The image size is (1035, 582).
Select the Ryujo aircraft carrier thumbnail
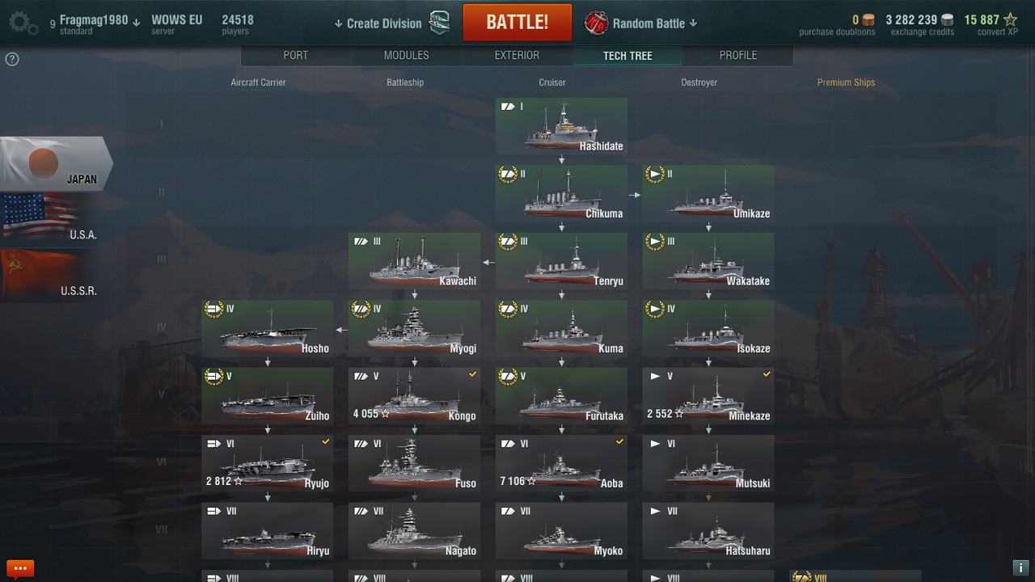tap(268, 463)
